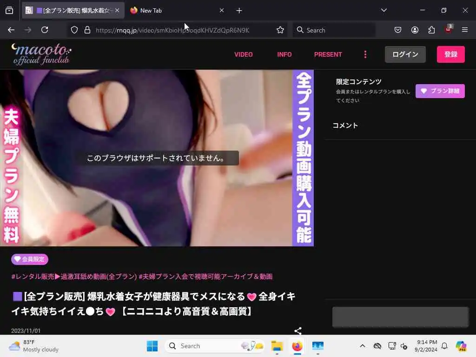The height and width of the screenshot is (357, 476).
Task: Open the PRESENT menu item
Action: coord(328,55)
